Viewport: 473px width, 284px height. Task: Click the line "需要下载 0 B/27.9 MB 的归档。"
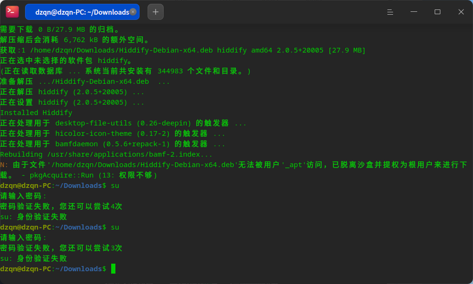tap(60, 29)
